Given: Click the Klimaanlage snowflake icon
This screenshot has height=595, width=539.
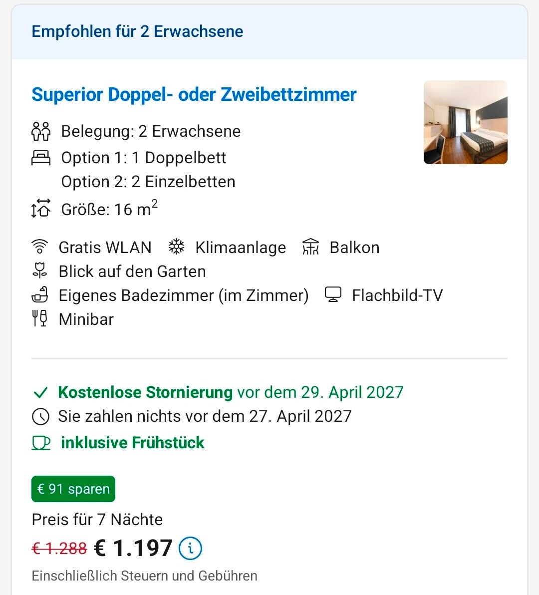Looking at the screenshot, I should pyautogui.click(x=176, y=247).
